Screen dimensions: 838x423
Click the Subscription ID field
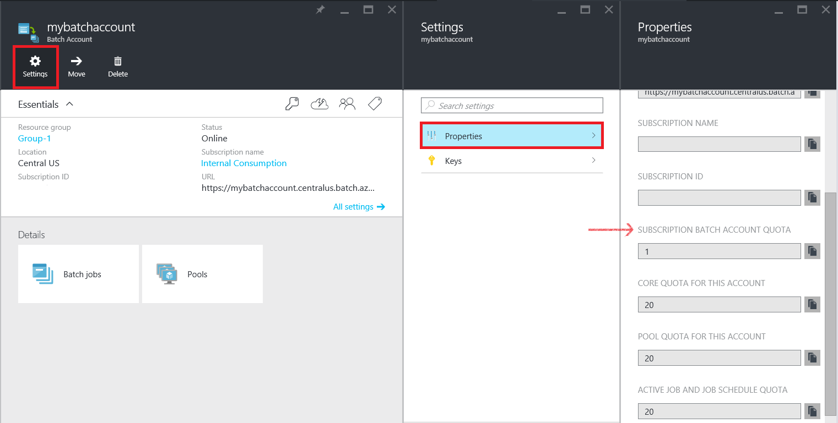[719, 197]
